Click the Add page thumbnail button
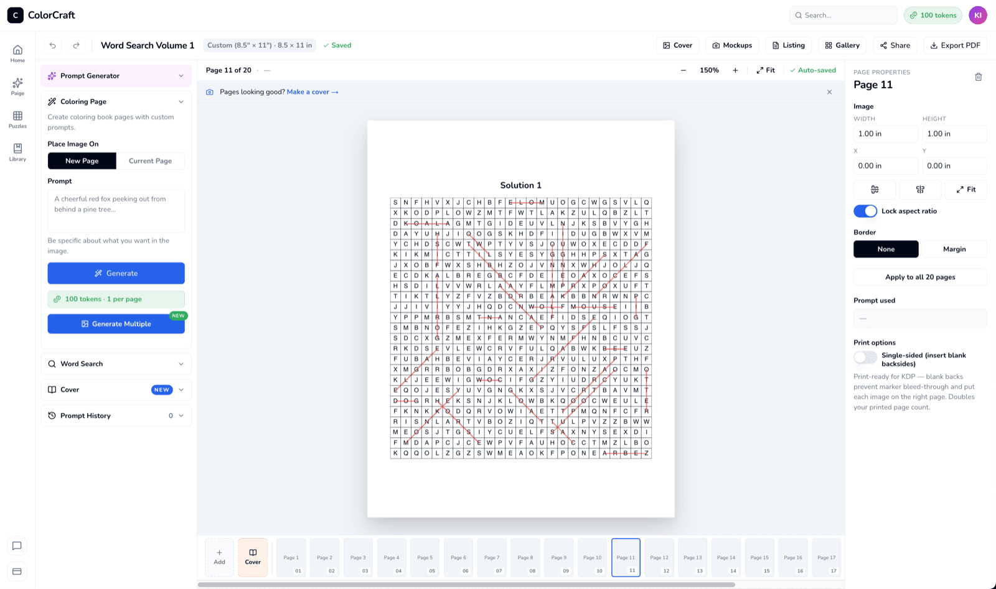Image resolution: width=996 pixels, height=589 pixels. click(219, 557)
